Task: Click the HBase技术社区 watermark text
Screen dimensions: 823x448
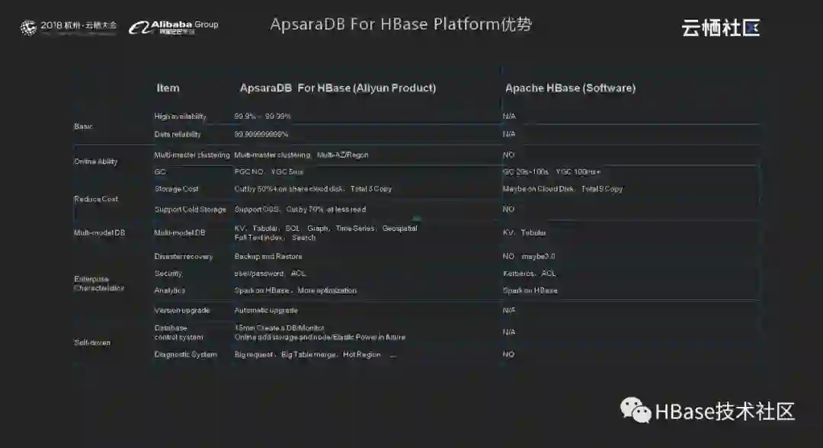Action: pyautogui.click(x=725, y=411)
